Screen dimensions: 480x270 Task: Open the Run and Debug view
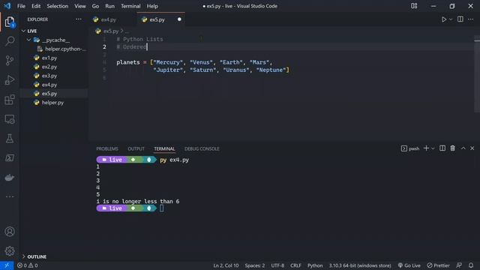(10, 80)
